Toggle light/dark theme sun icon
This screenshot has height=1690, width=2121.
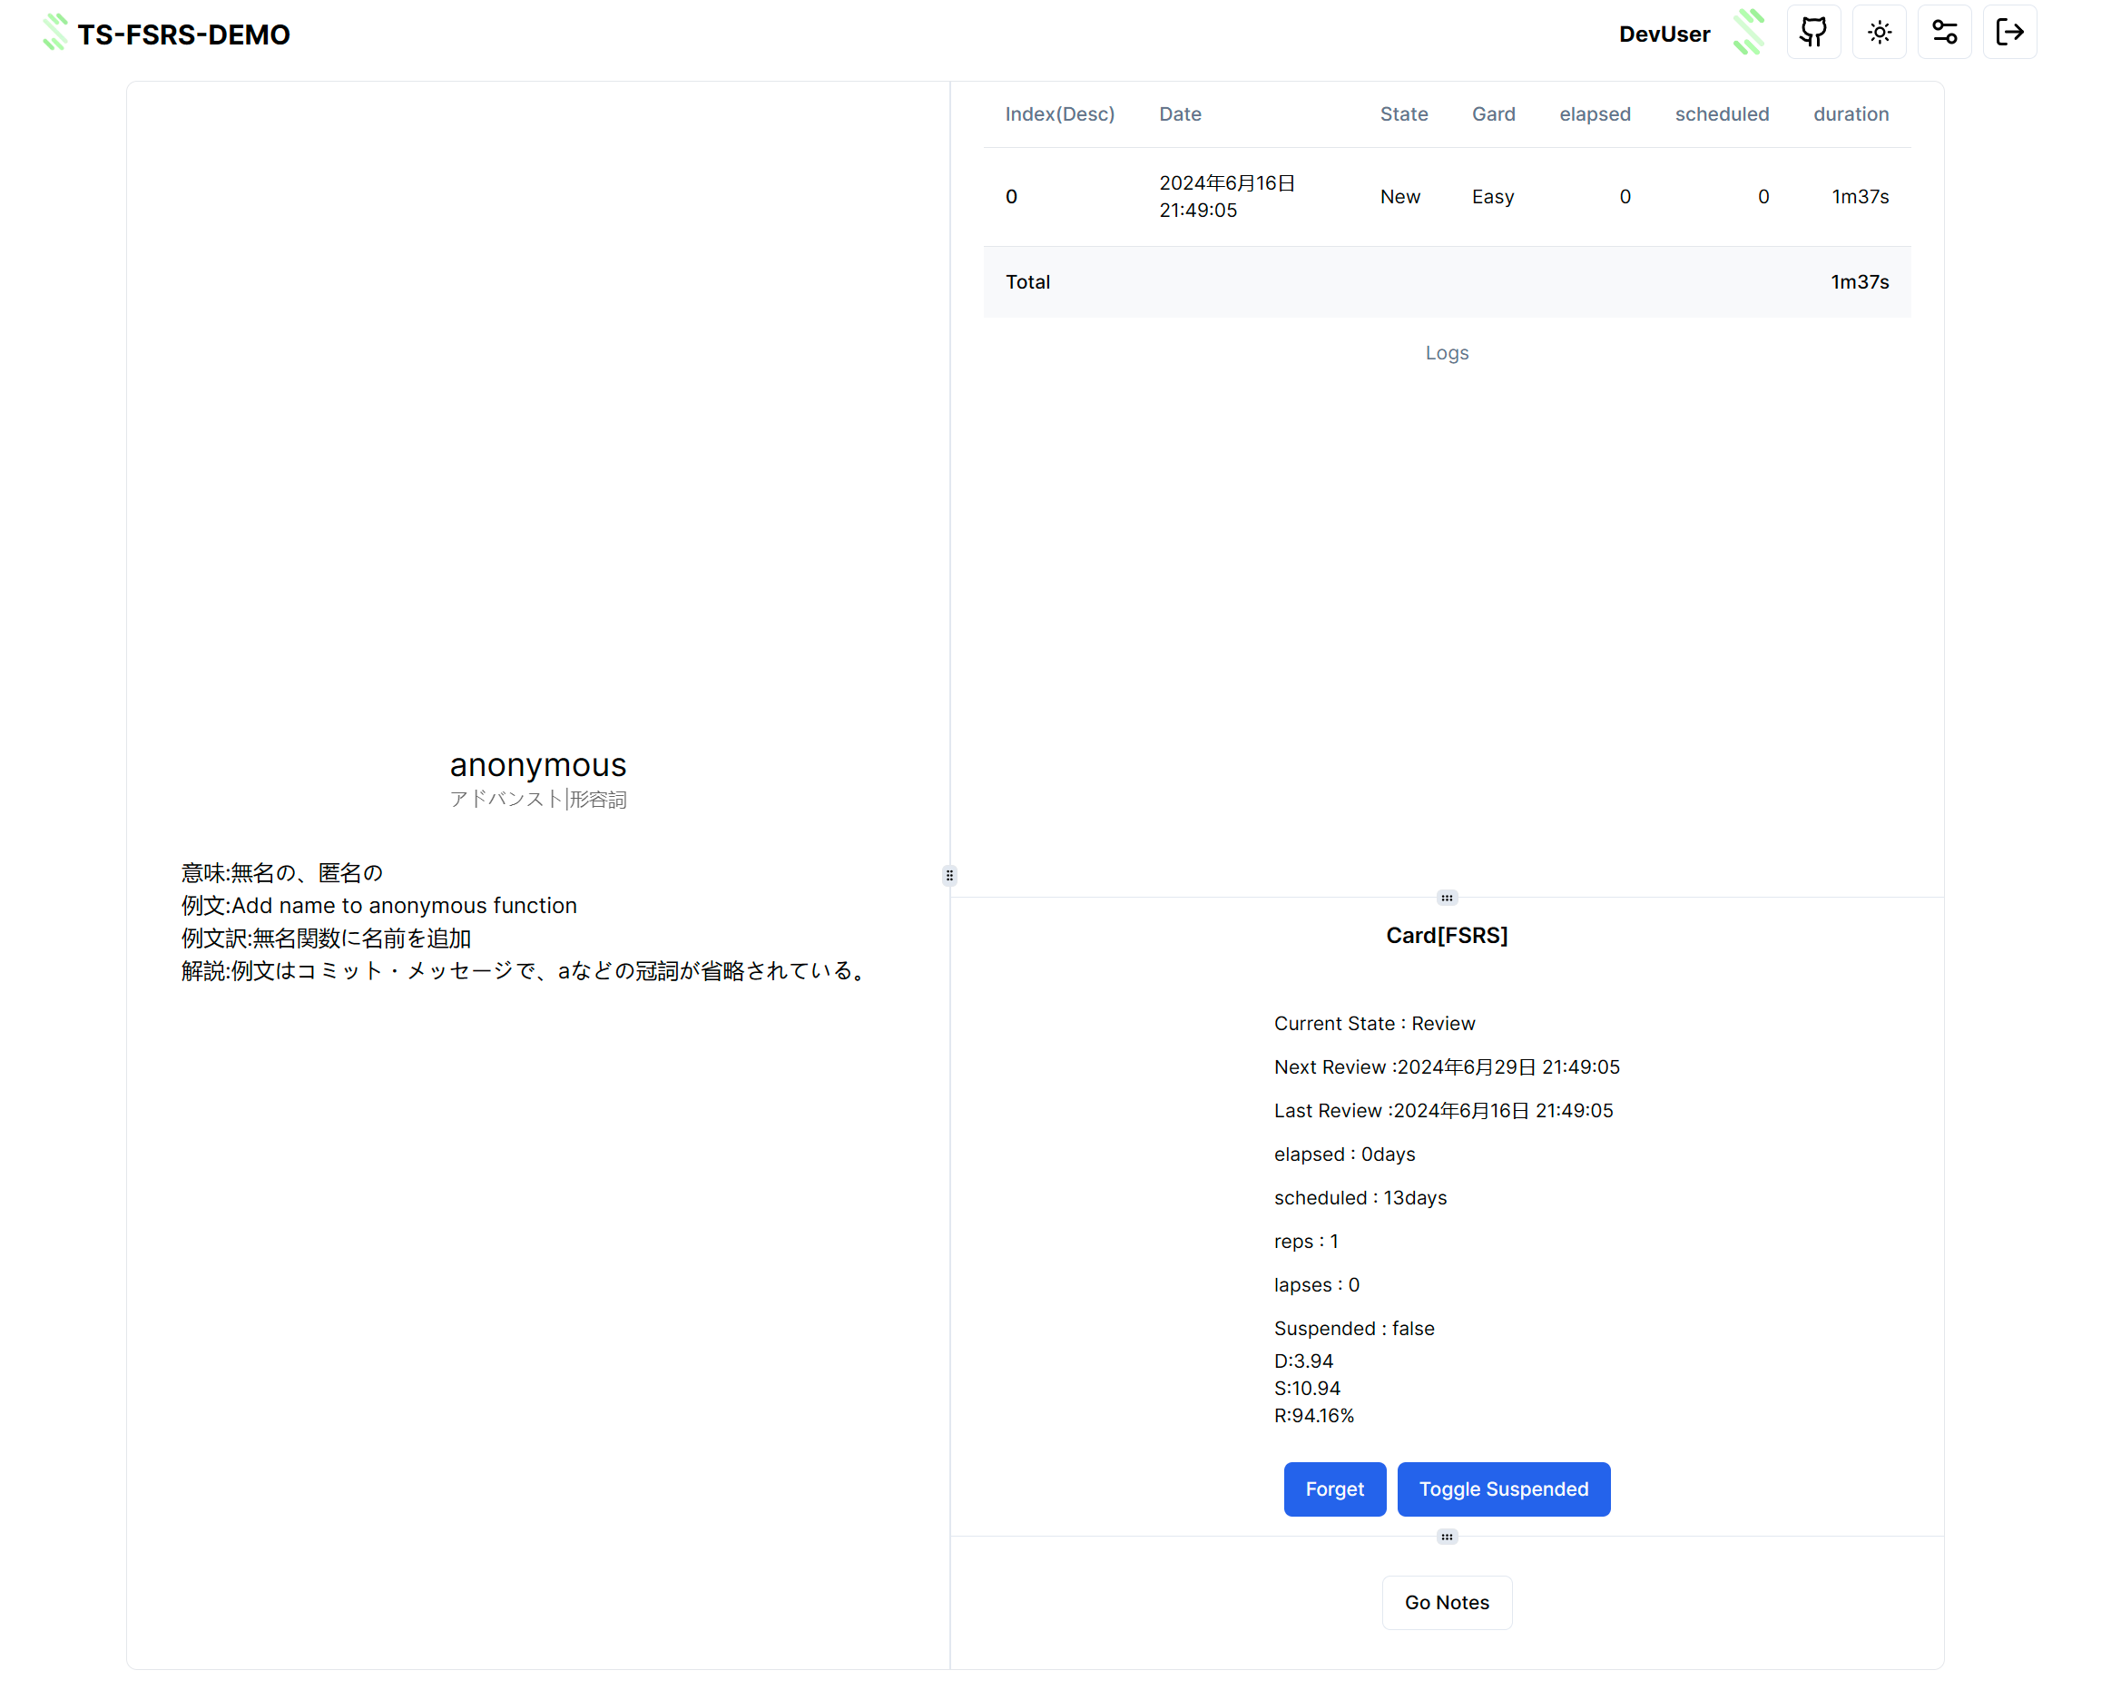point(1879,33)
